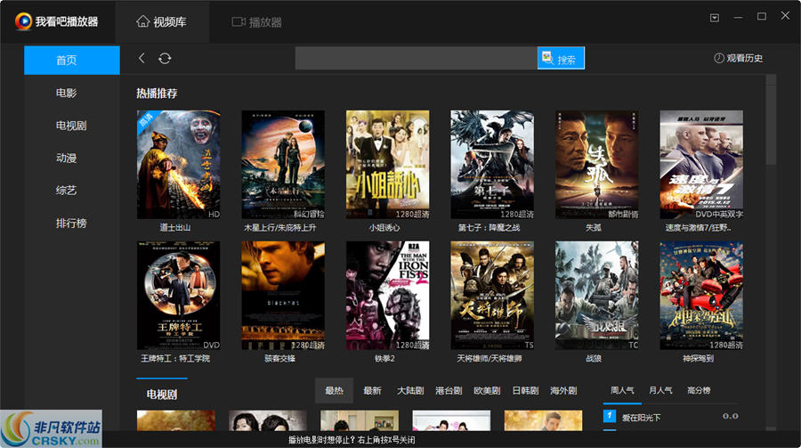Open the 失孤 movie poster
Screen dimensions: 801x448
pos(596,165)
